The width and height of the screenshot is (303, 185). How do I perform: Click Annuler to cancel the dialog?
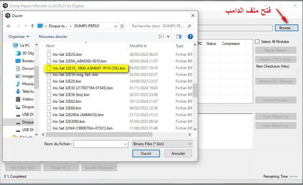pos(178,154)
